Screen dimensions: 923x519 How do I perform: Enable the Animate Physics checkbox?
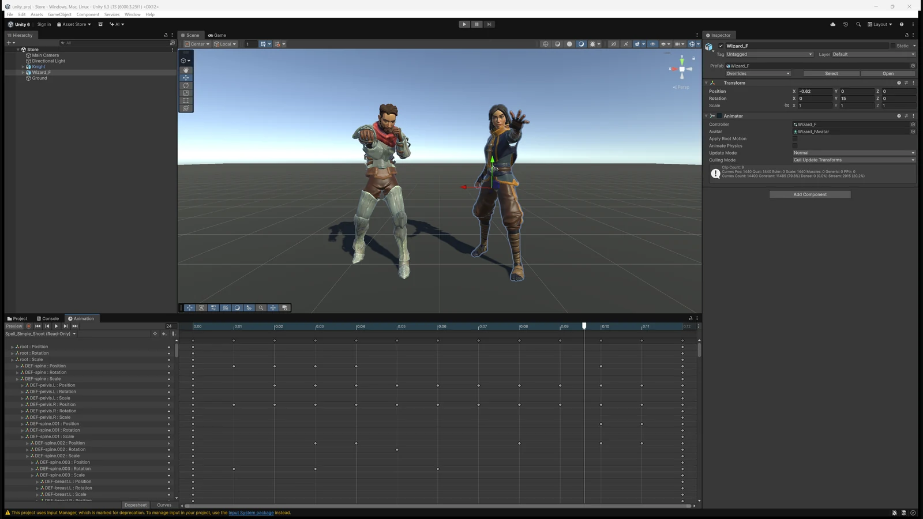click(x=795, y=146)
